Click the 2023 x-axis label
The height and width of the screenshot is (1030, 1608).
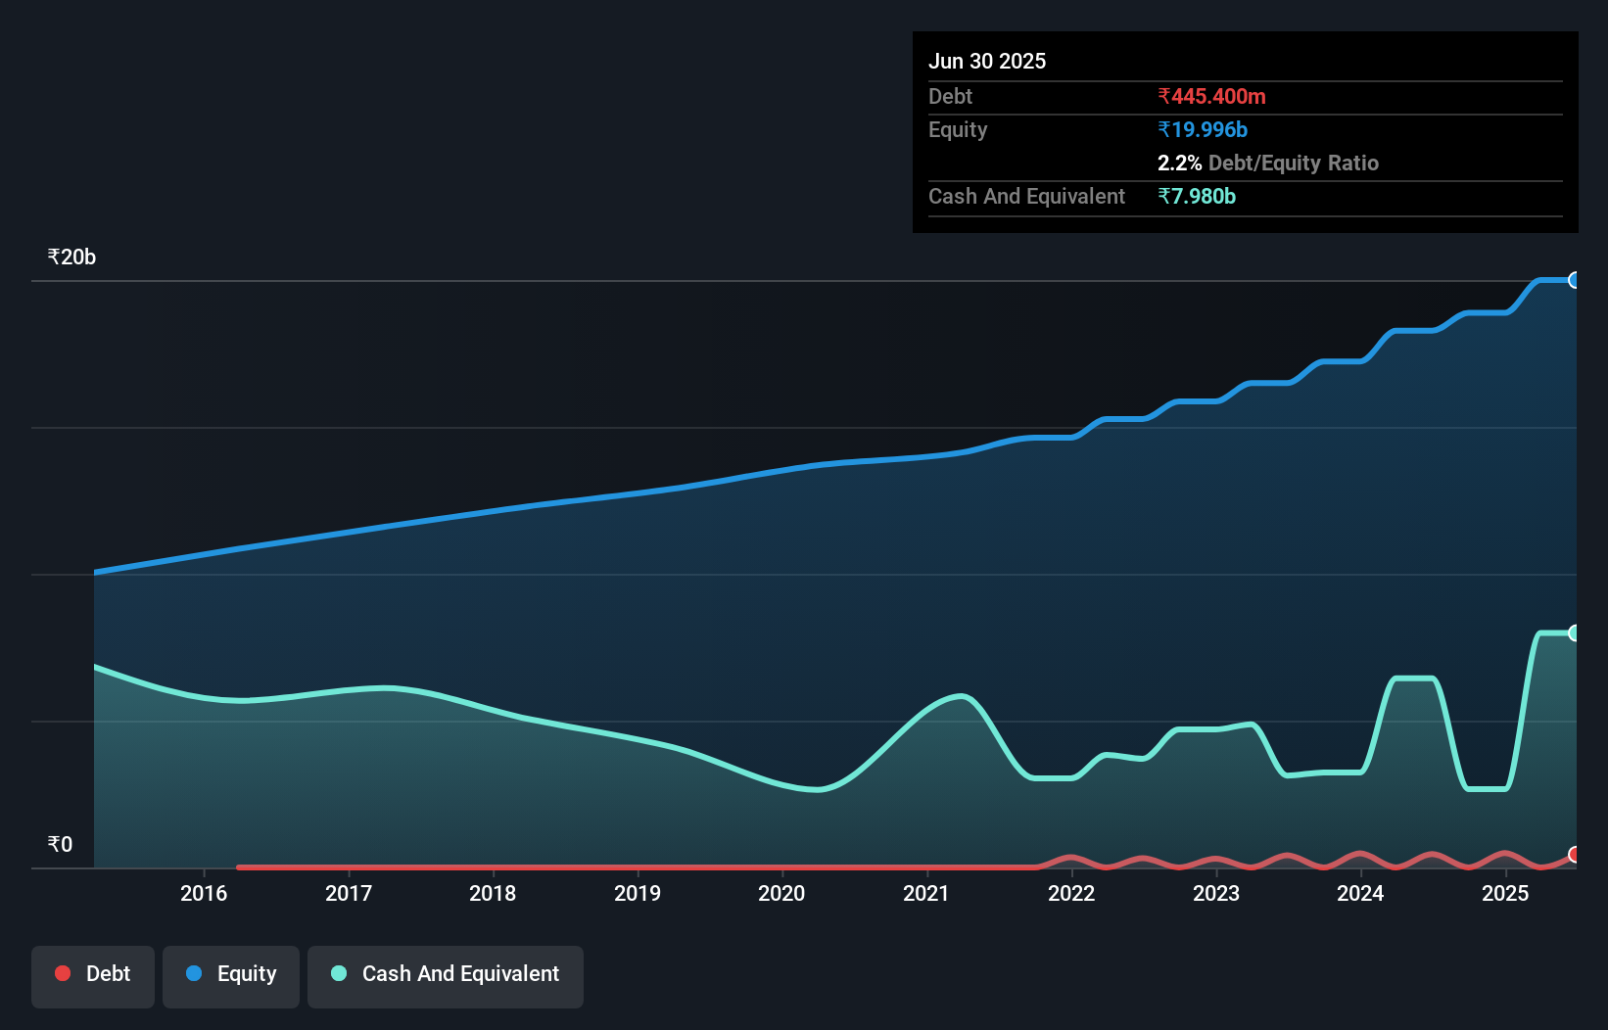(1216, 893)
